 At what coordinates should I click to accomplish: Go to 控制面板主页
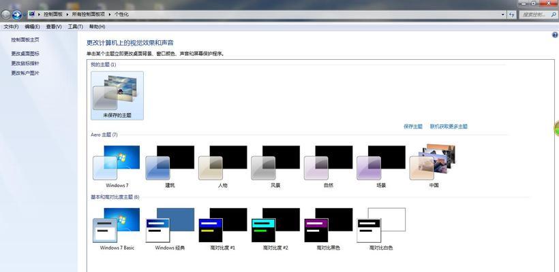(x=25, y=40)
